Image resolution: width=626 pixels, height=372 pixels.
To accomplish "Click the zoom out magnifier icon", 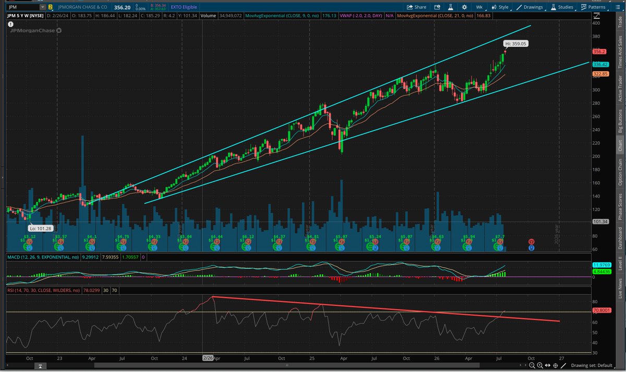I will 532,366.
